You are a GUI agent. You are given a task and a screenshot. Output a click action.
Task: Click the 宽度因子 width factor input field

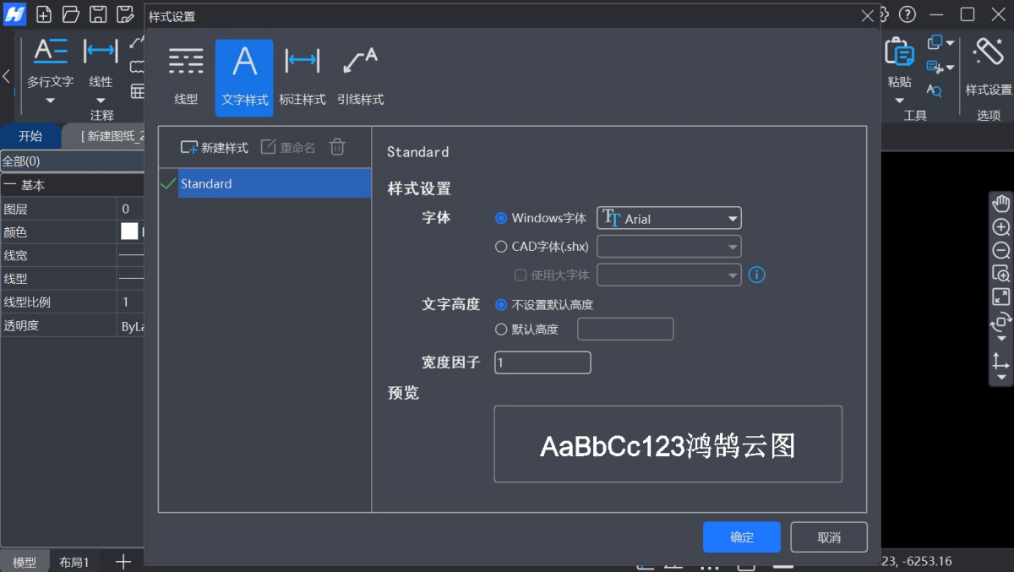coord(542,362)
